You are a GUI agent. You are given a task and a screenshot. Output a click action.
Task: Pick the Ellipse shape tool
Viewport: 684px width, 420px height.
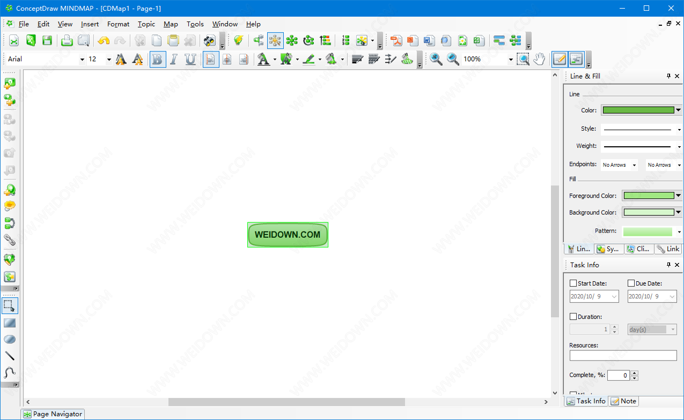[x=10, y=339]
